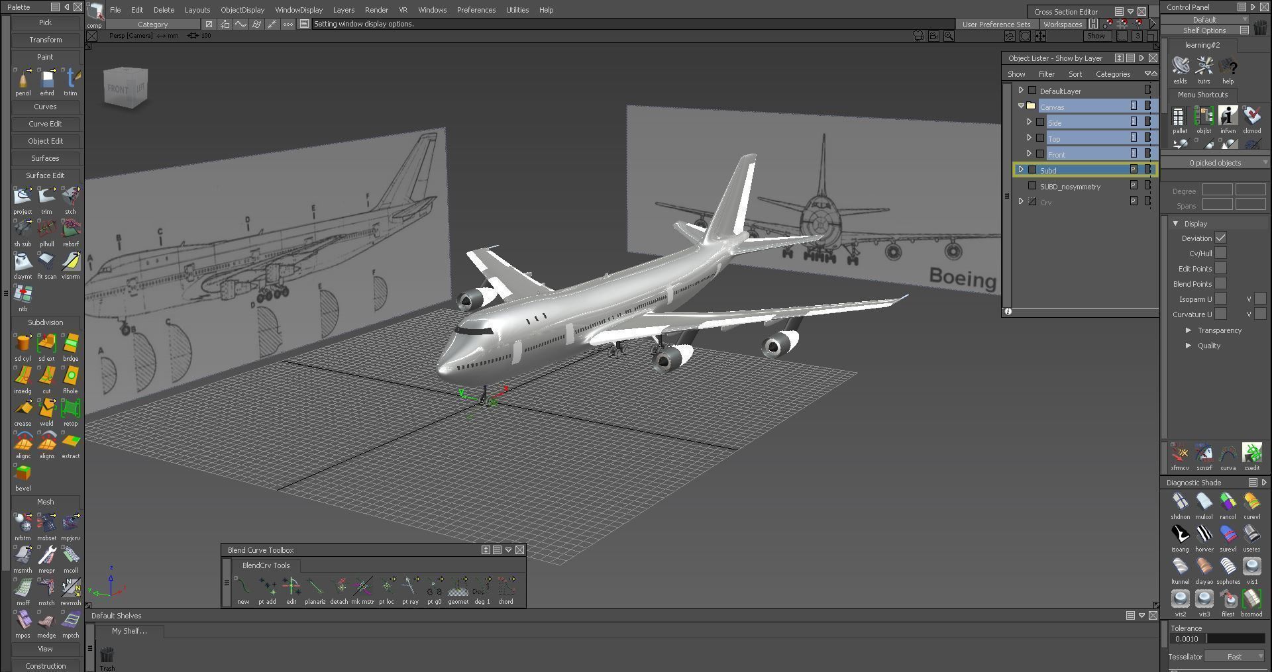This screenshot has width=1272, height=672.
Task: Toggle visibility box of DefaultLayer
Action: (1032, 91)
